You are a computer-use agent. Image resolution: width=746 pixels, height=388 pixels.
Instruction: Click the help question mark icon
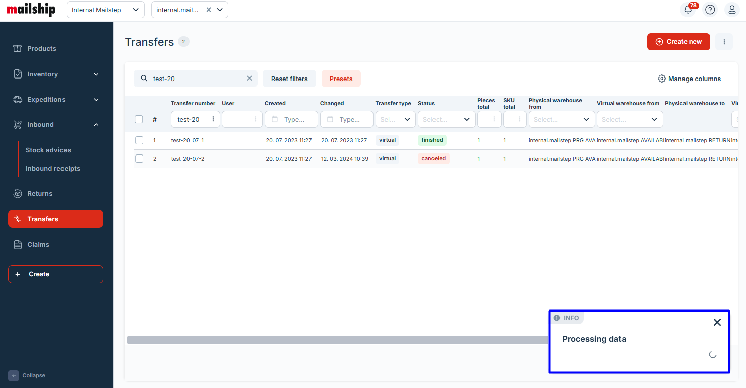click(710, 10)
